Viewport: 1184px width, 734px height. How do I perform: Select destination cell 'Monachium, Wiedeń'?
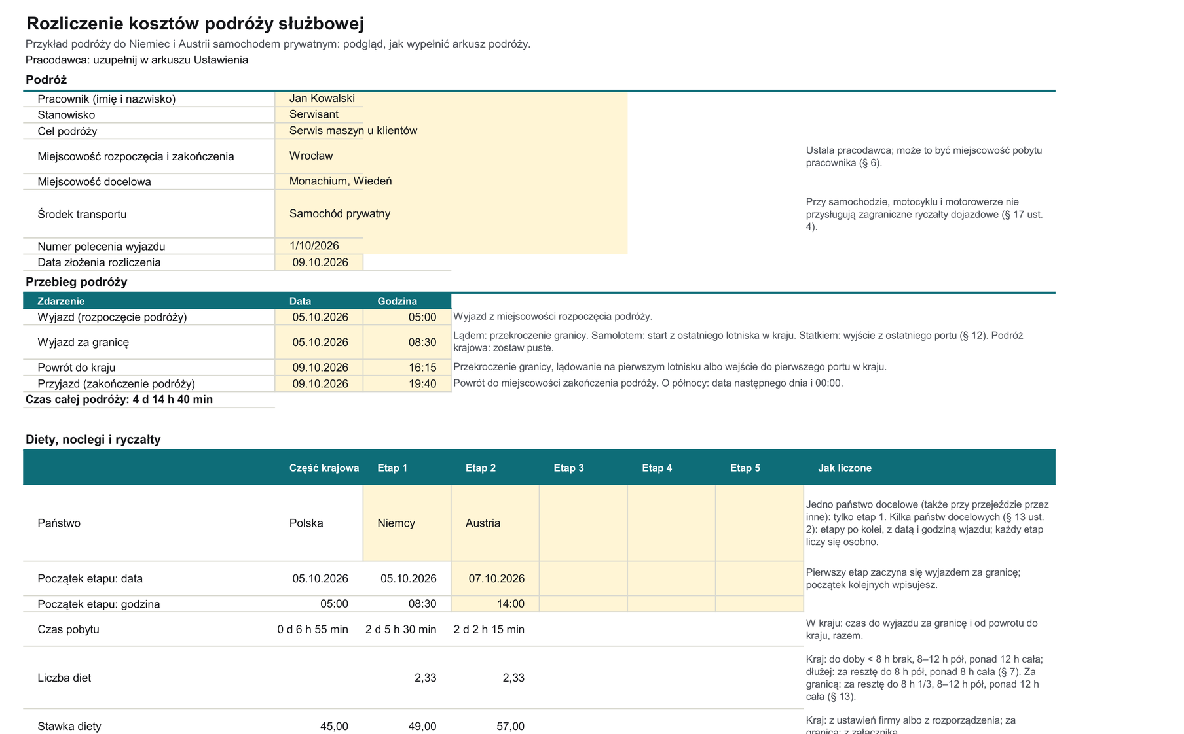pos(451,181)
